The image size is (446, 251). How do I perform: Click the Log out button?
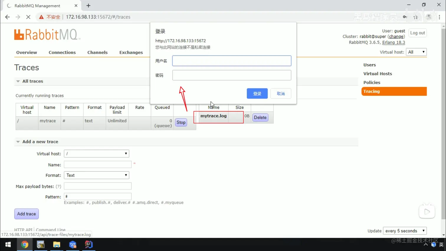(x=417, y=33)
